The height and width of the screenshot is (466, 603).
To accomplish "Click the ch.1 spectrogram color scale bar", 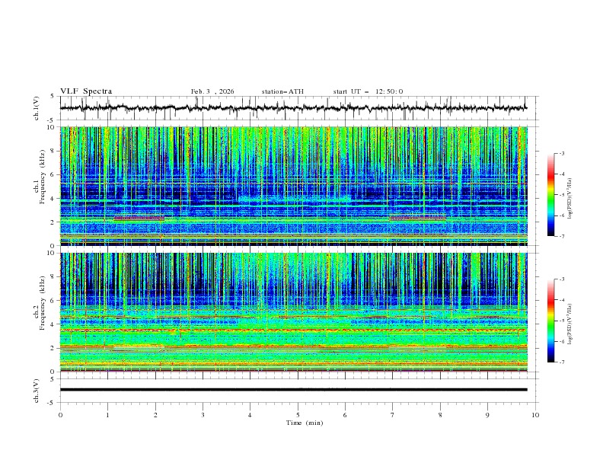I will tap(550, 194).
